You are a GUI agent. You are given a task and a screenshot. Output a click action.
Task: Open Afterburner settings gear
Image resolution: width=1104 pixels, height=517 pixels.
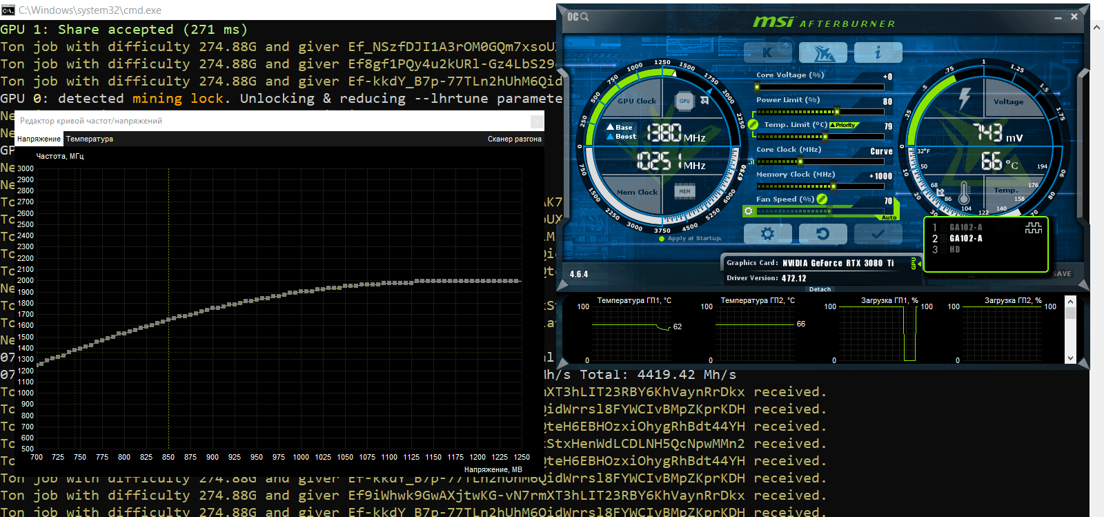(x=767, y=234)
